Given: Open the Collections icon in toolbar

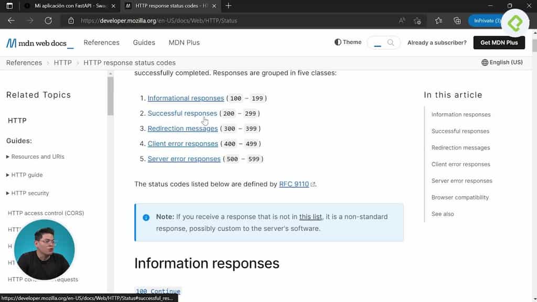Looking at the screenshot, I should (x=457, y=20).
